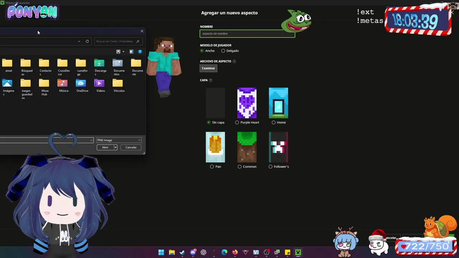Screen dimensions: 459x258
Task: Click the Examinar button
Action: coord(208,68)
